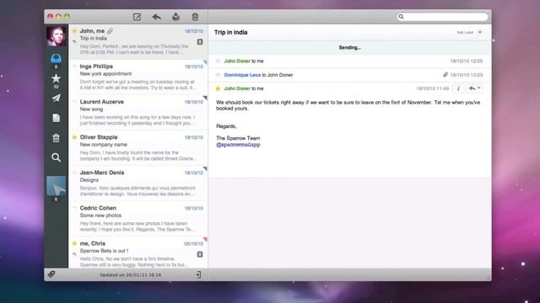Click the attachment paperclip on Dominique Leca's message
Image resolution: width=540 pixels, height=303 pixels.
(445, 75)
